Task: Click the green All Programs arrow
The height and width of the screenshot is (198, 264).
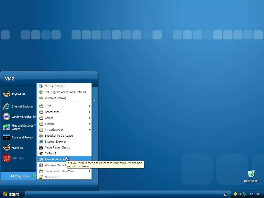Action: point(34,176)
